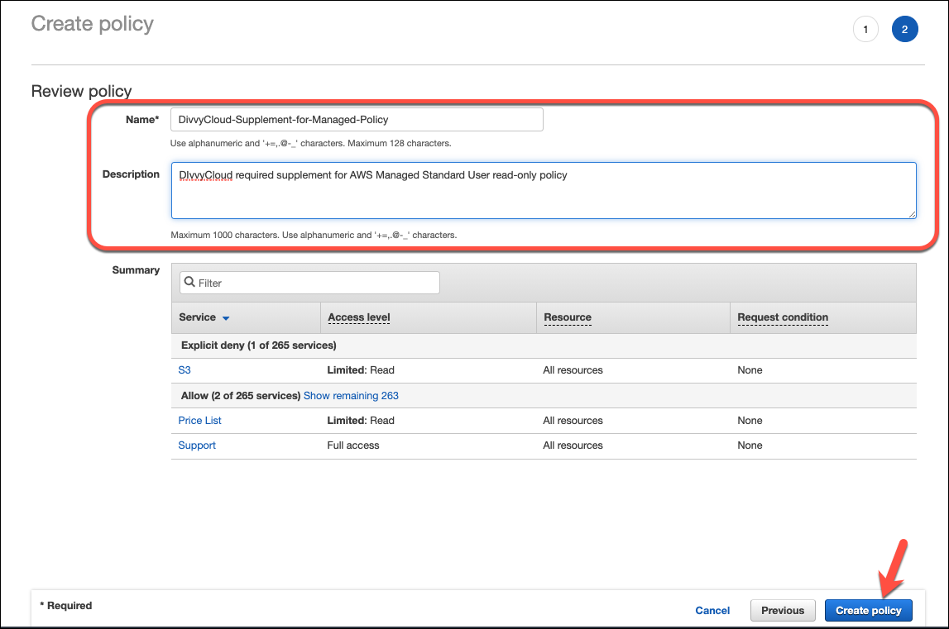Go to step 1 indicator
Screen dimensions: 949x629
click(x=865, y=29)
